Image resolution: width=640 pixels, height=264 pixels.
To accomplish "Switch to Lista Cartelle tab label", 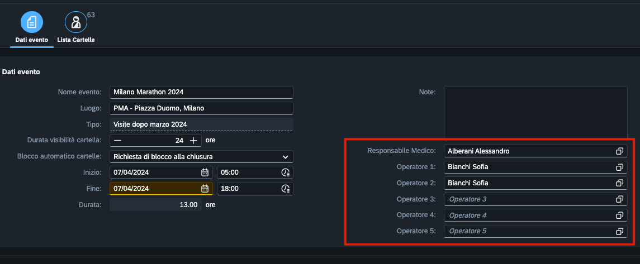I will click(76, 40).
